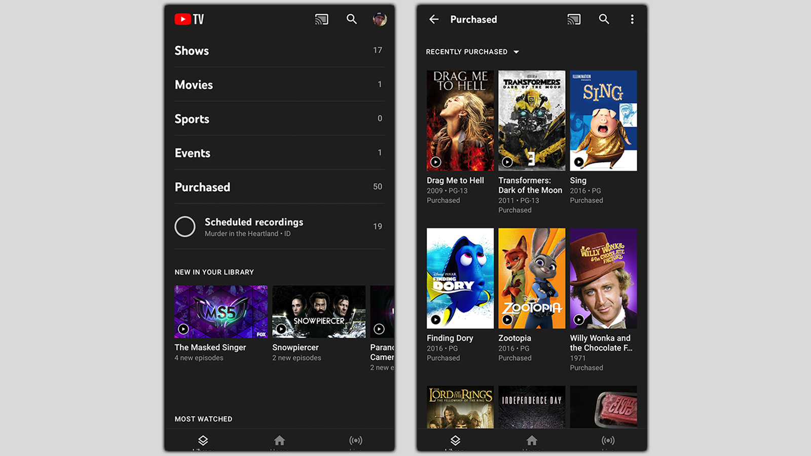
Task: Tap the Library tab icon on left phone
Action: click(203, 440)
